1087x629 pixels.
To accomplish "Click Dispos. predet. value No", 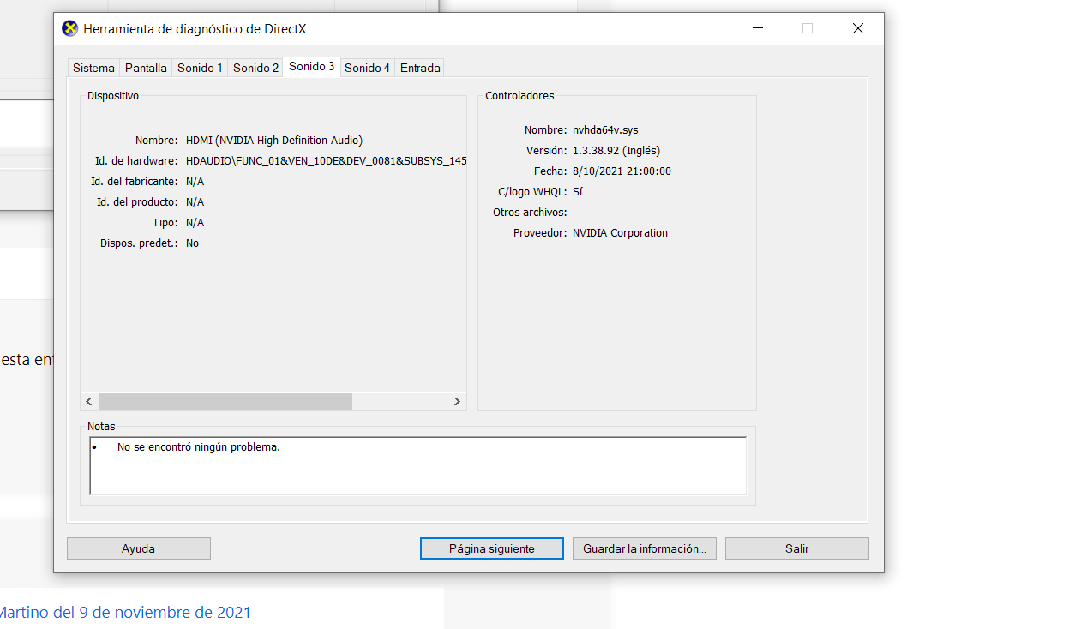I will (x=192, y=243).
